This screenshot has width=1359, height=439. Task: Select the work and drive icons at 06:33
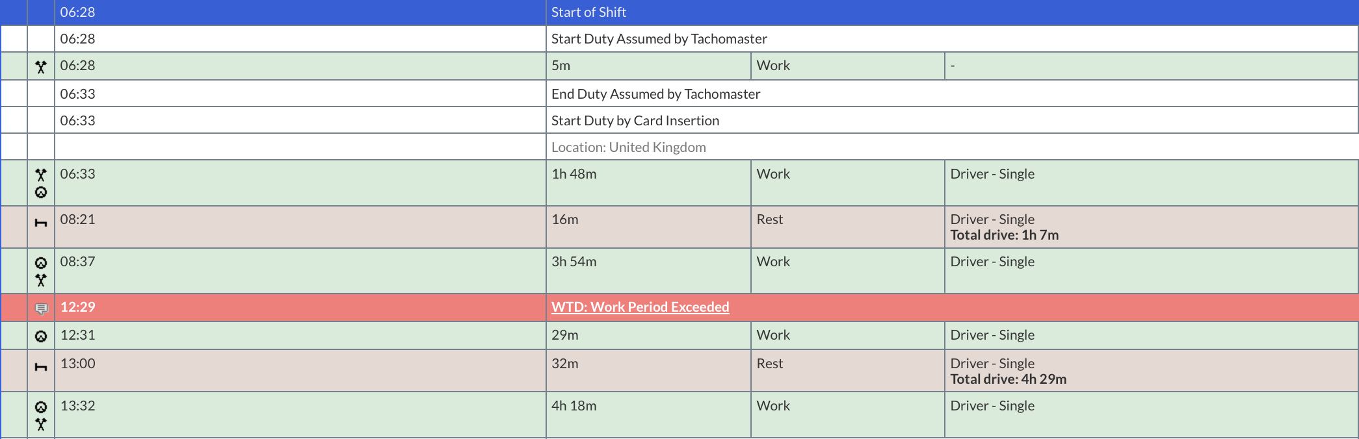[x=41, y=183]
